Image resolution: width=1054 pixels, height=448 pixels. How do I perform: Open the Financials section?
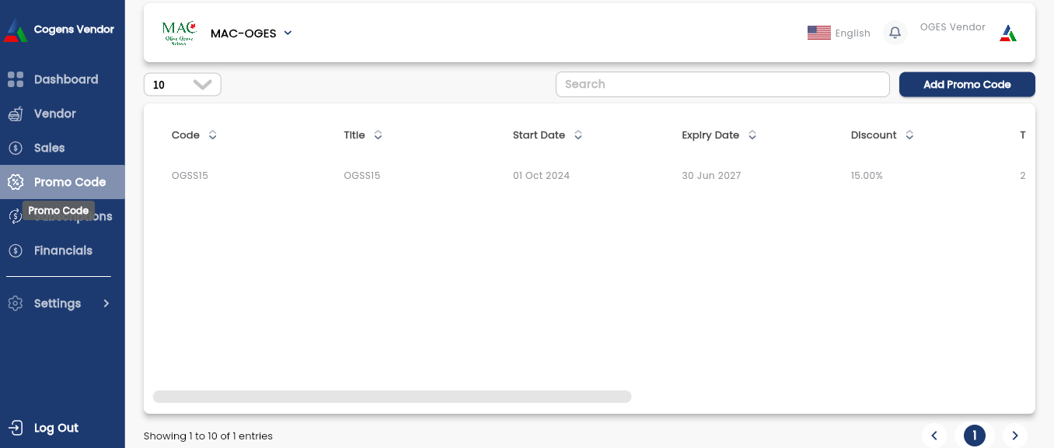pyautogui.click(x=62, y=250)
